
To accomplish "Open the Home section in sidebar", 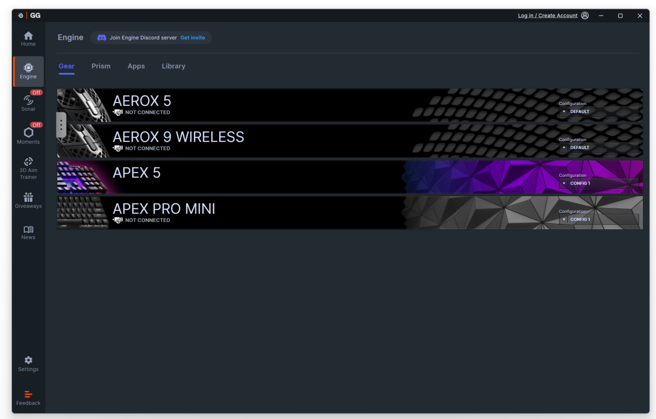I will coord(28,38).
